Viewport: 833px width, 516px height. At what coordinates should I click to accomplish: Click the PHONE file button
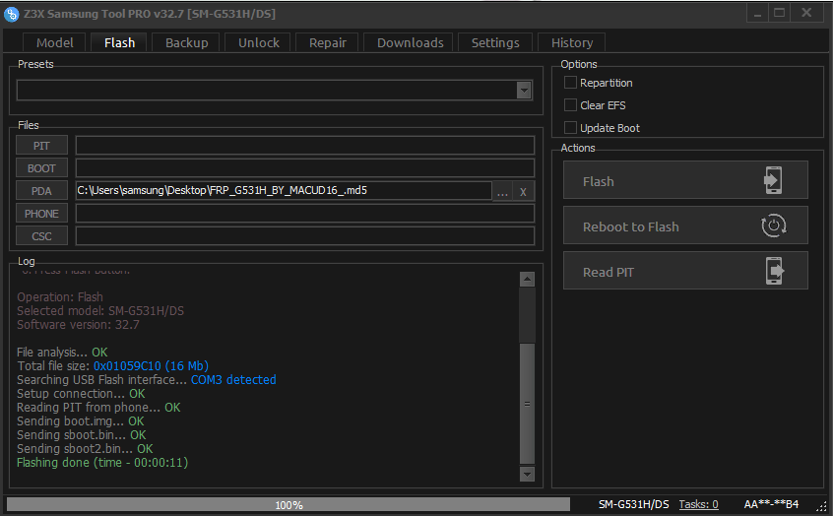41,214
